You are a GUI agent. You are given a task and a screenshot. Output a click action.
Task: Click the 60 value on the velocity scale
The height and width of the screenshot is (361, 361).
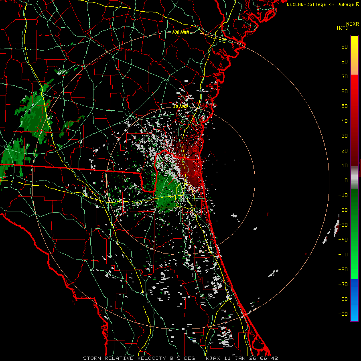[345, 91]
